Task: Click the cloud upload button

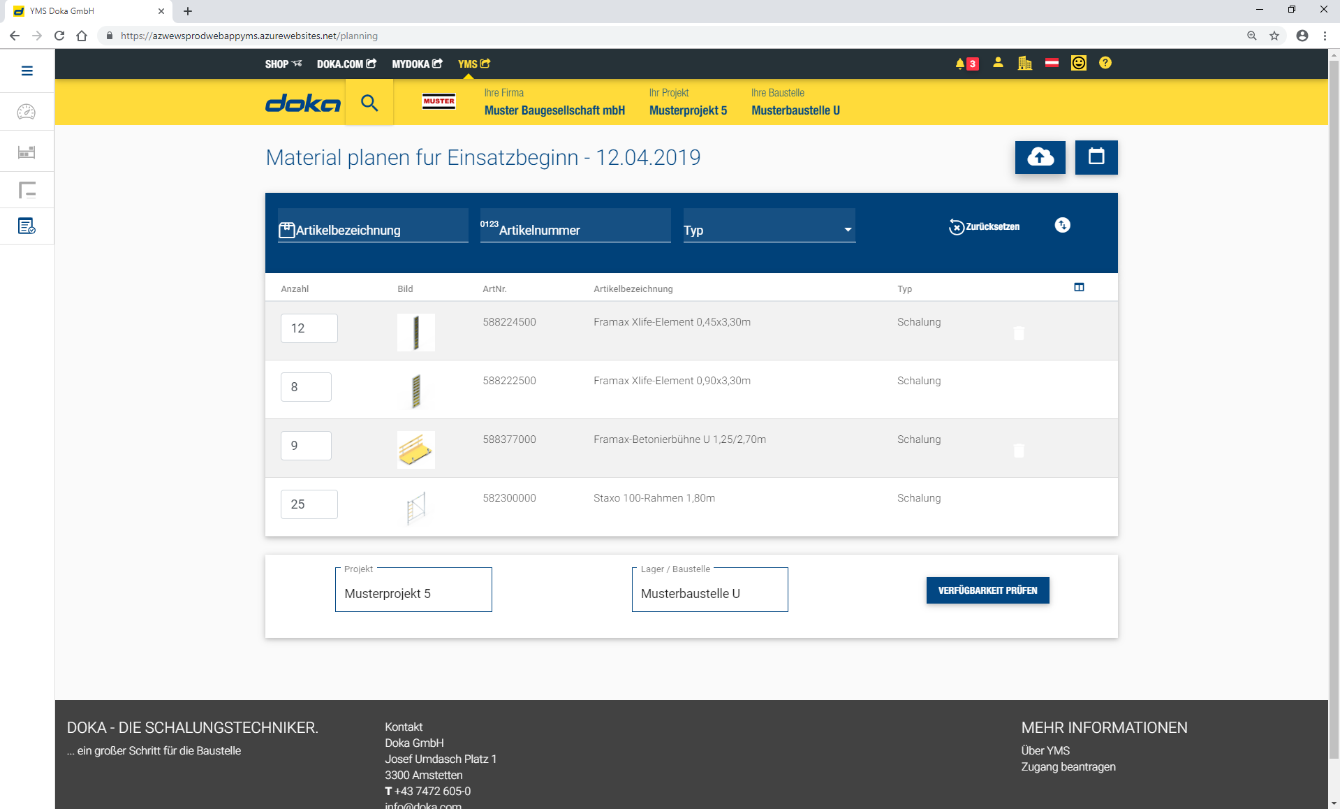Action: click(1040, 157)
